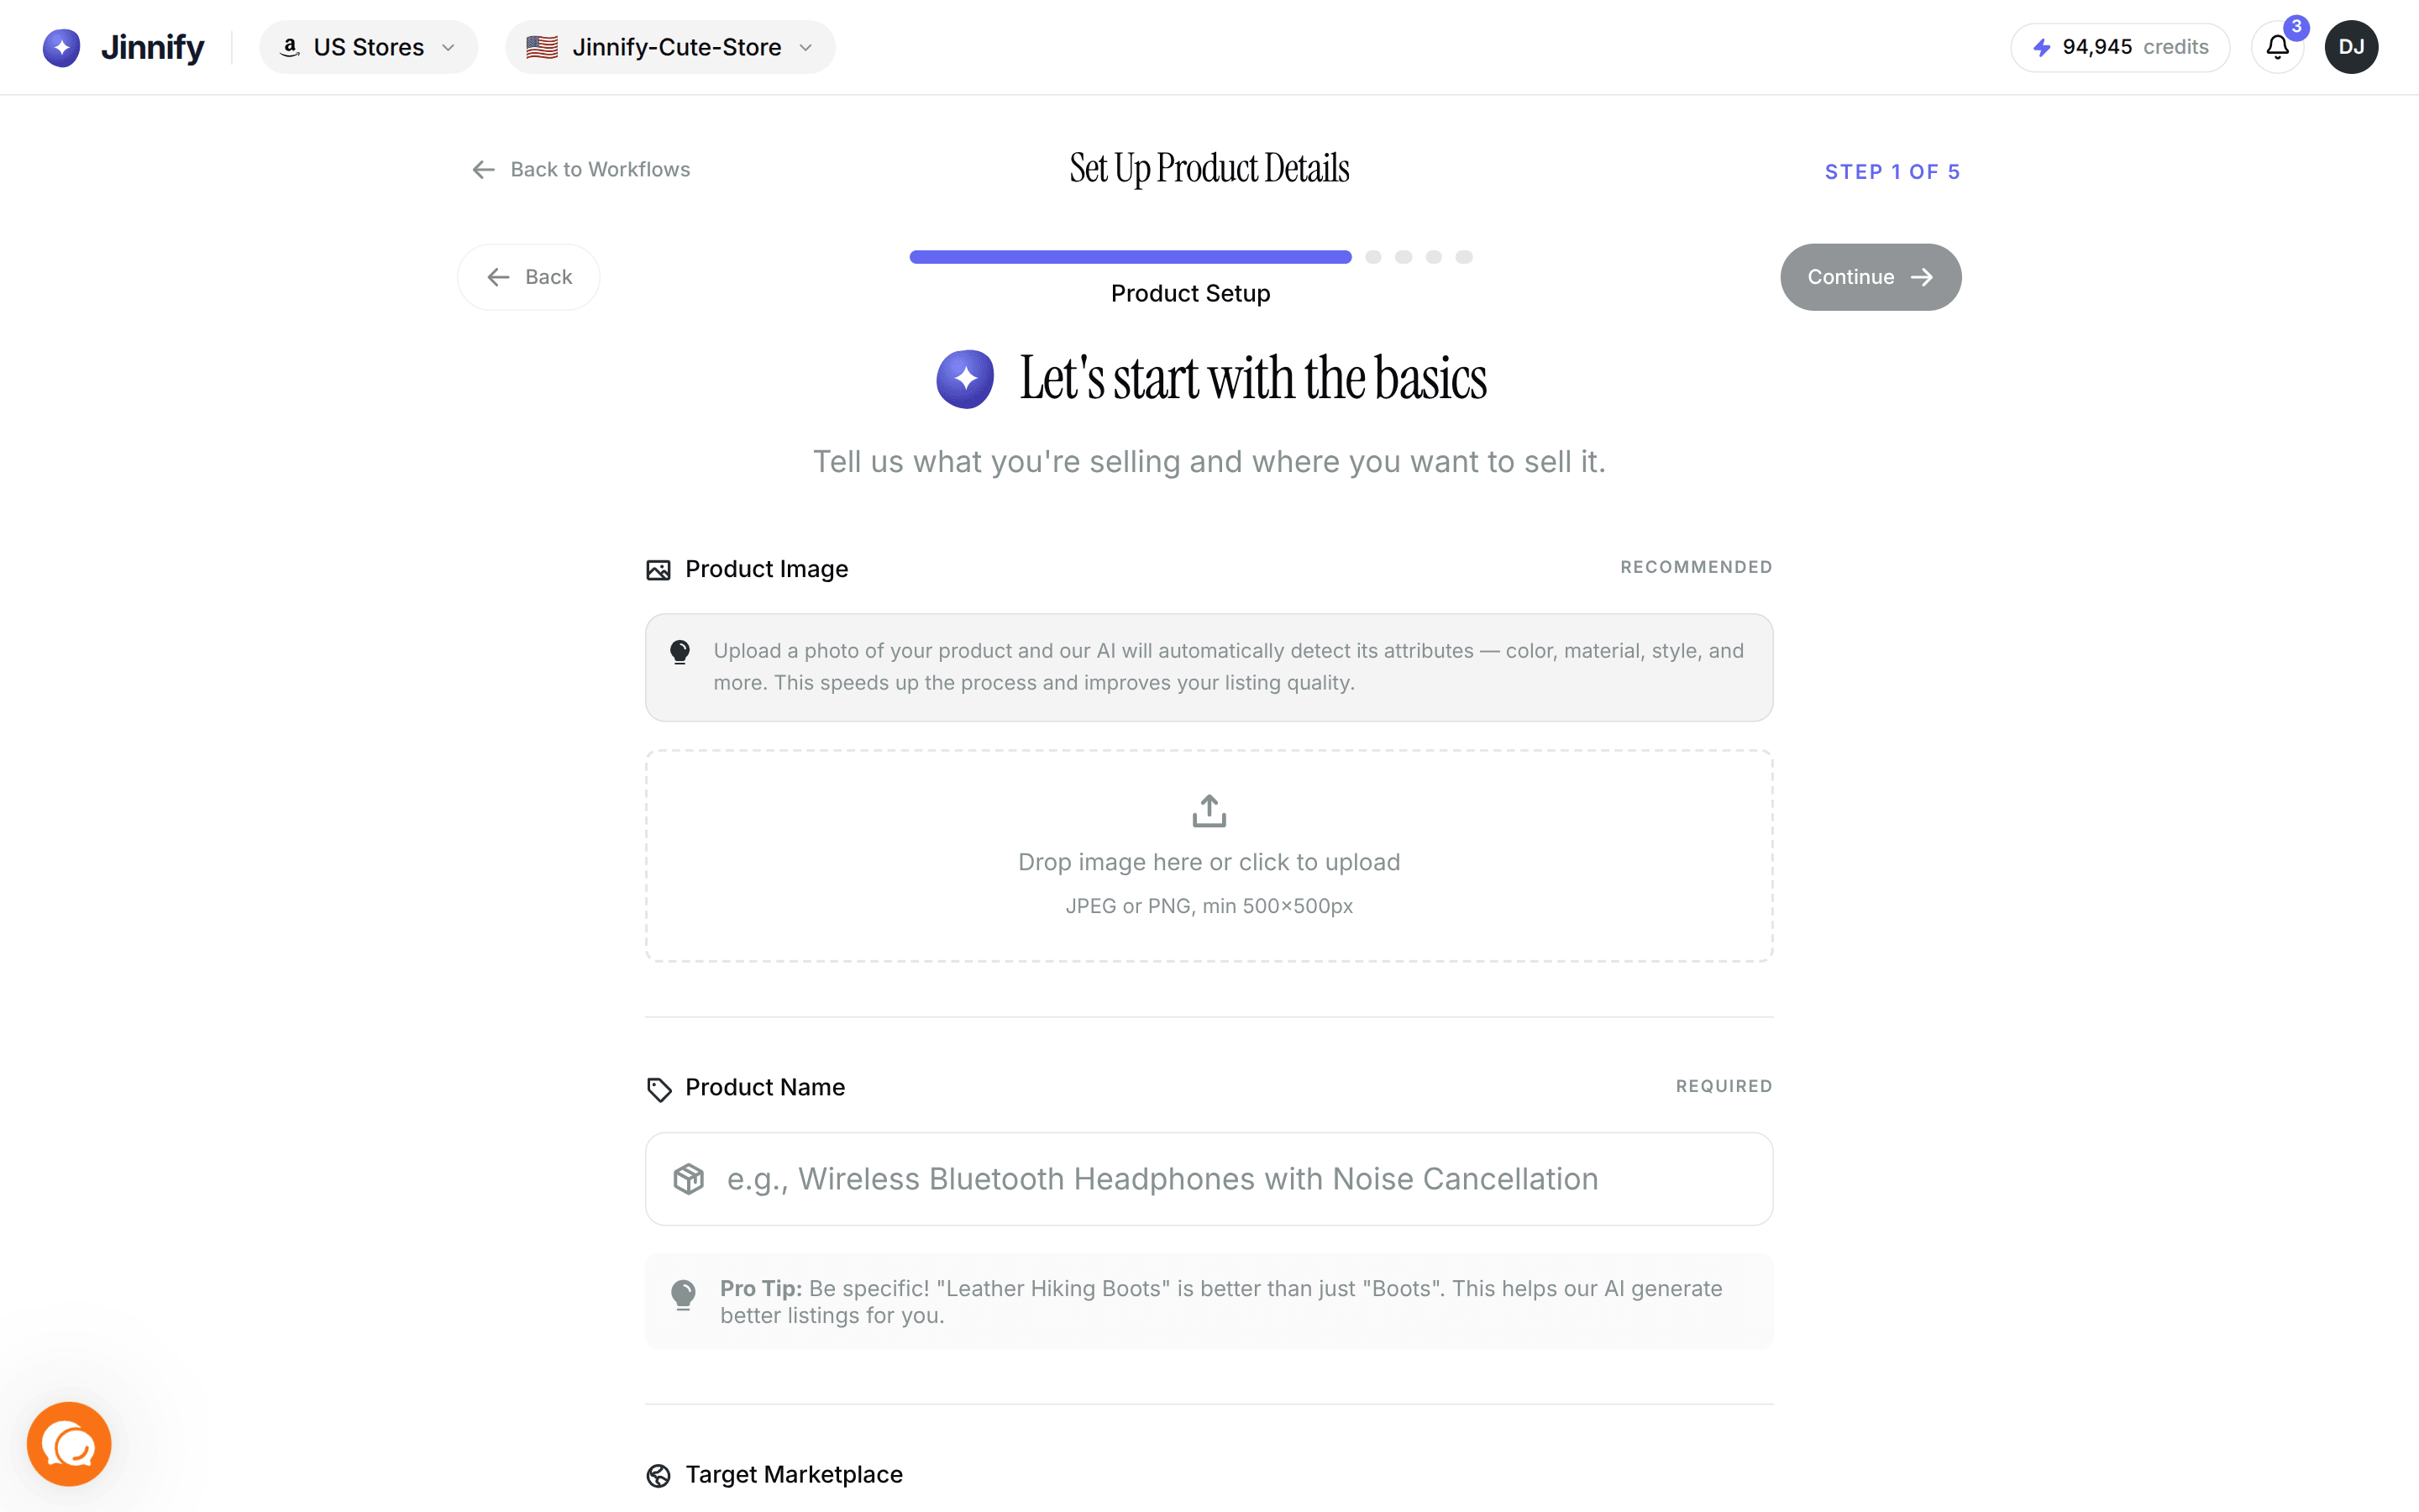Click the Product Image picture icon

click(658, 570)
